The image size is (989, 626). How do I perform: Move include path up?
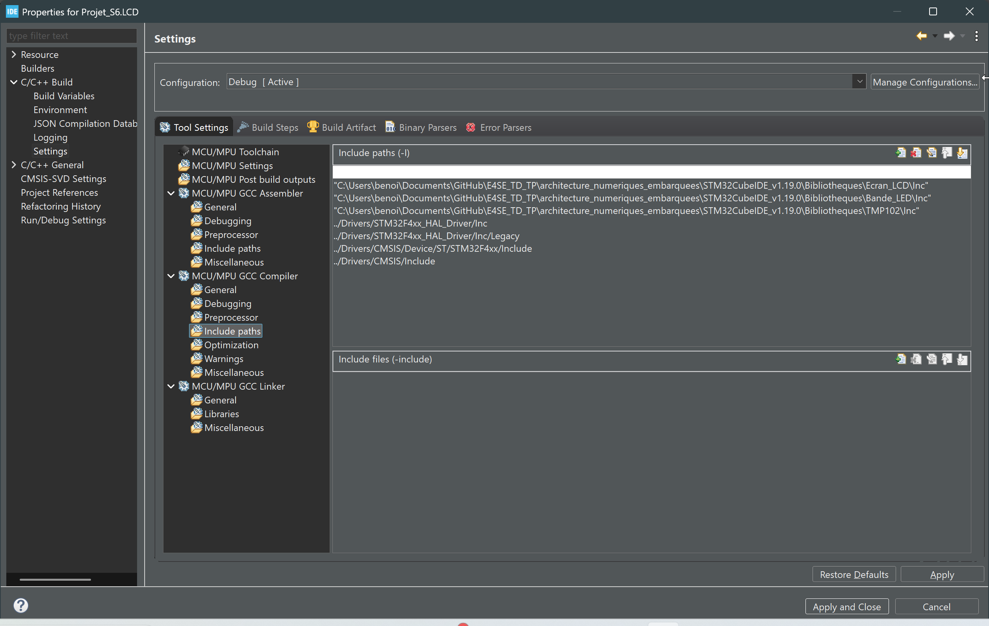tap(947, 153)
